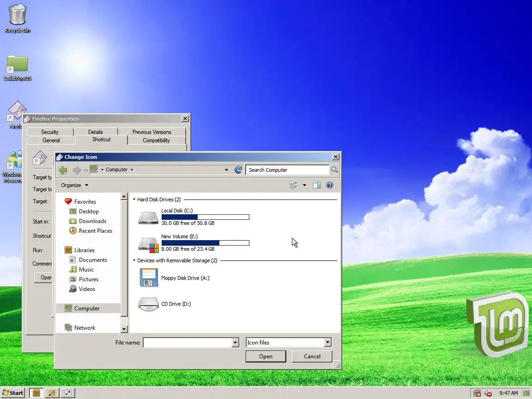The height and width of the screenshot is (399, 532).
Task: Open help with the question mark icon
Action: [x=329, y=185]
